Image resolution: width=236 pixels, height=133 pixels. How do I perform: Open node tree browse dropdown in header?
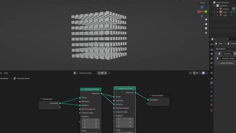tap(75, 73)
